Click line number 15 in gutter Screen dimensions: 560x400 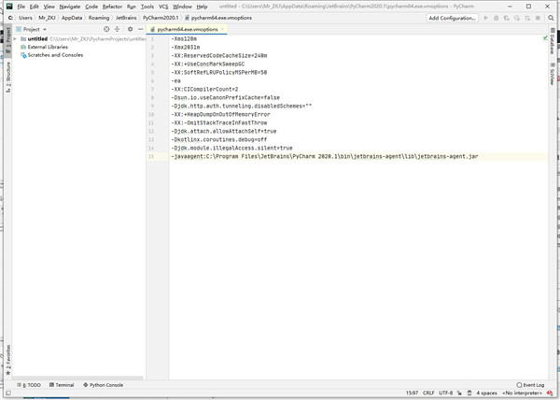tap(151, 157)
